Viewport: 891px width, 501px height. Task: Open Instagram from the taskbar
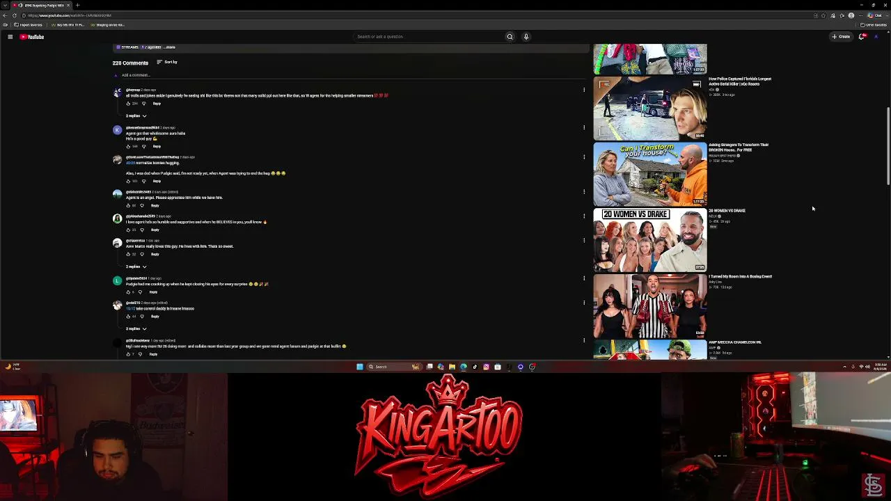pos(486,367)
